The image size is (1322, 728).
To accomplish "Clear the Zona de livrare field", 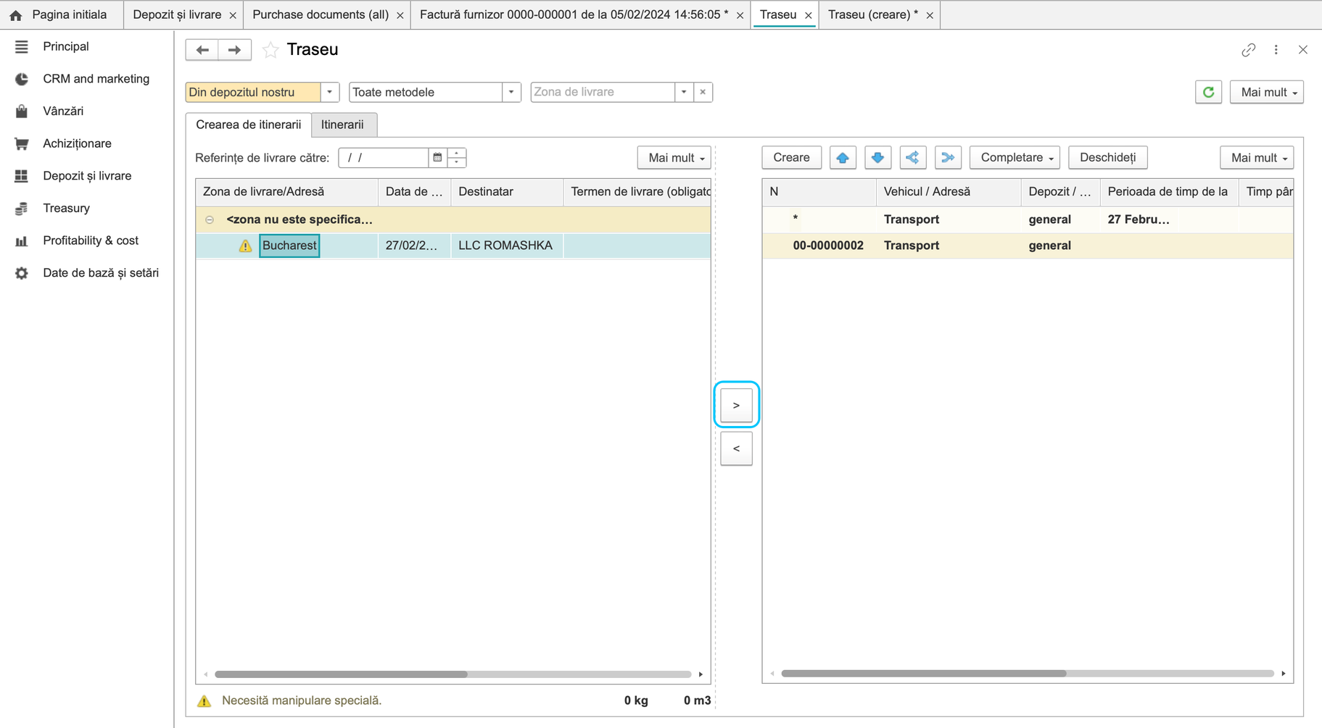I will pyautogui.click(x=703, y=92).
